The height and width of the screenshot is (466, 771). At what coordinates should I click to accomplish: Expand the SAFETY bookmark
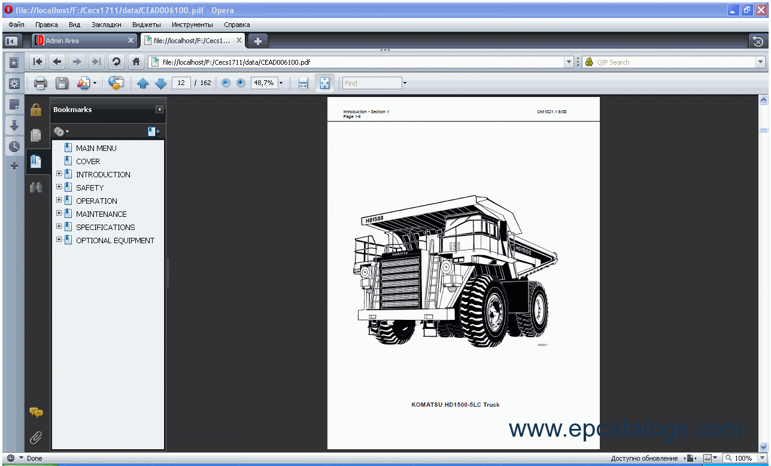coord(59,187)
